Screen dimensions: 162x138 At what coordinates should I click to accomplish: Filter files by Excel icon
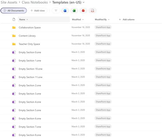pyautogui.click(x=74, y=11)
